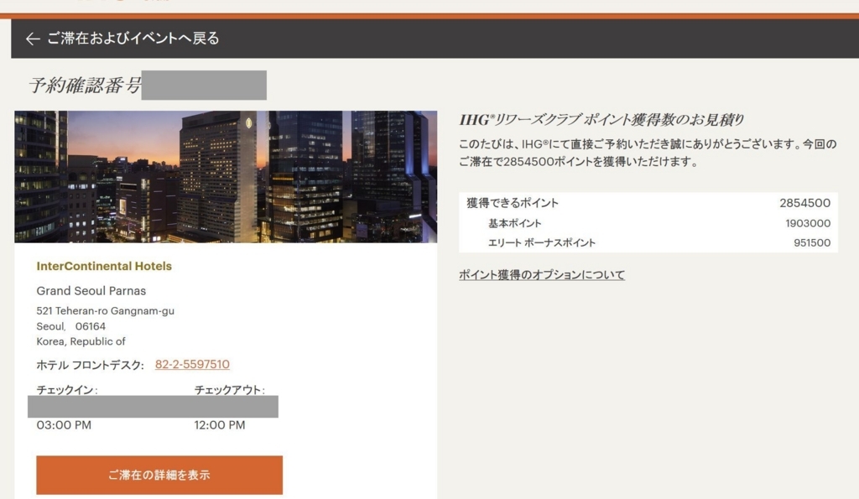Click the 03:00 PM check-in time
This screenshot has height=499, width=859.
(64, 425)
